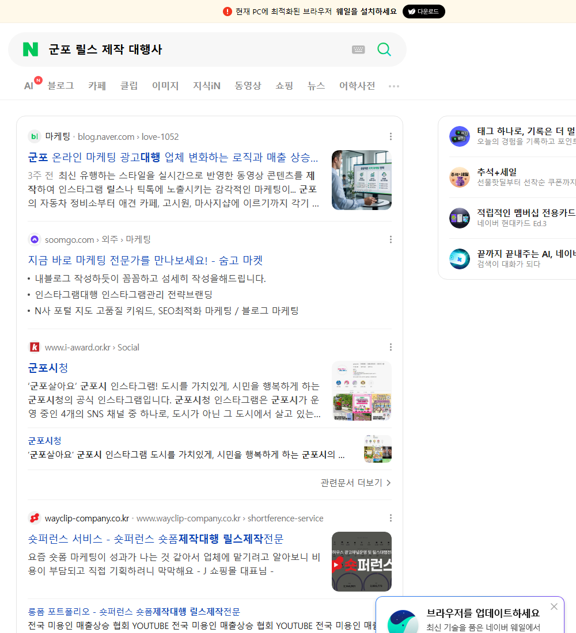
Task: Click the 멤버십 전용카드 promo round icon
Action: click(x=460, y=218)
